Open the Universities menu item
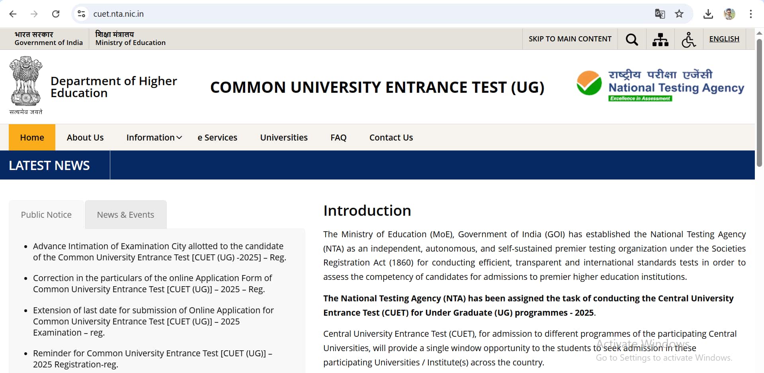The height and width of the screenshot is (373, 764). coord(284,137)
